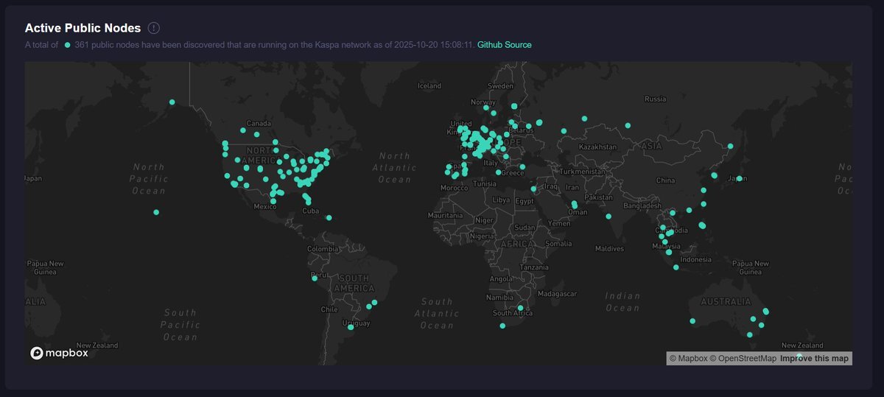This screenshot has height=397, width=884.
Task: Click the node marker north of Kazakhstan
Action: 584,119
